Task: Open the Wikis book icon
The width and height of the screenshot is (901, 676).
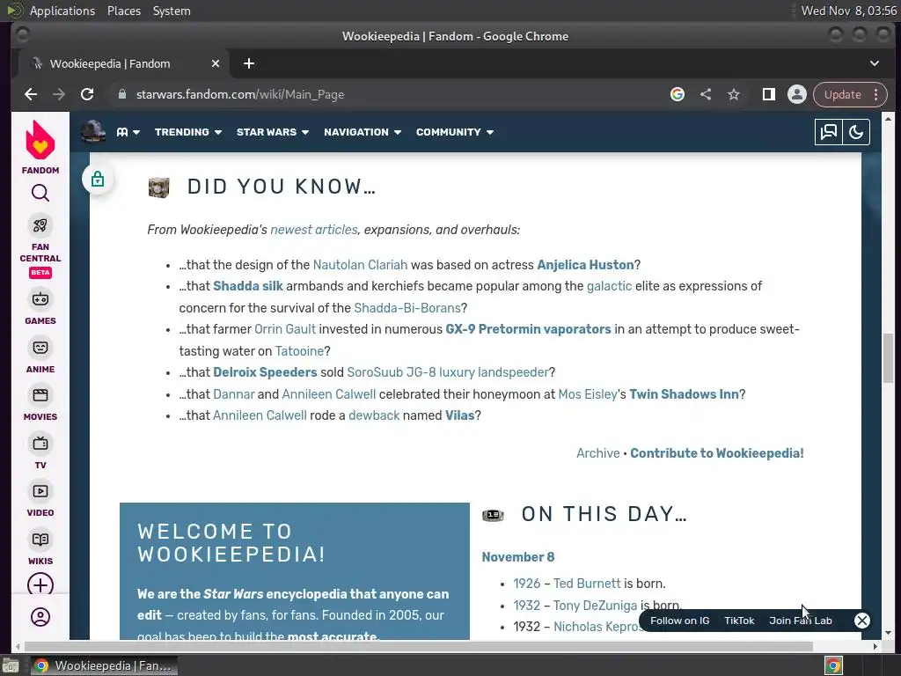Action: coord(40,540)
